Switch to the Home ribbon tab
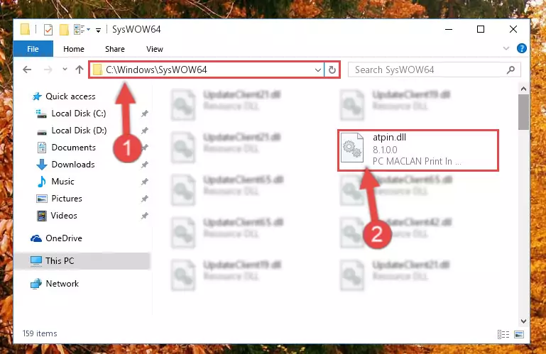Image resolution: width=546 pixels, height=354 pixels. (x=73, y=49)
